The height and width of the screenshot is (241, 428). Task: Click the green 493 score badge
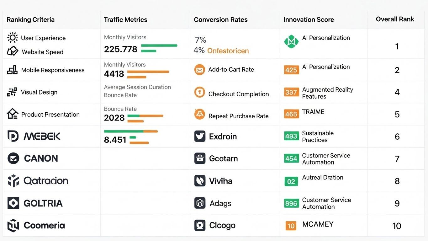pyautogui.click(x=291, y=136)
